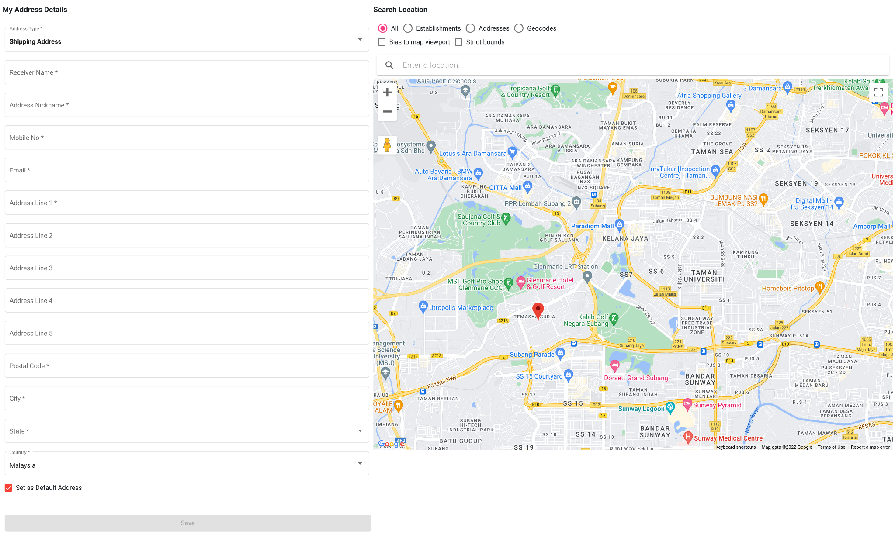Click Report a map error link
Screen dimensions: 895x537
tap(870, 447)
